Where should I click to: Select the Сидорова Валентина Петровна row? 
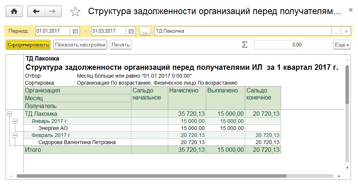tap(77, 142)
